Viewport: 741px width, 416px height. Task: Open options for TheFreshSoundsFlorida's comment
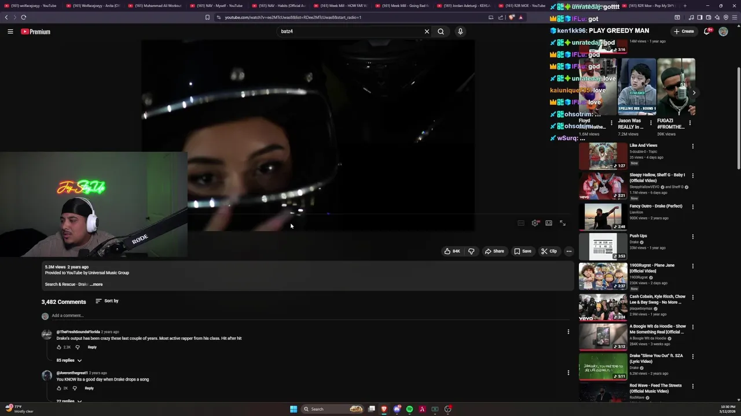(x=568, y=332)
